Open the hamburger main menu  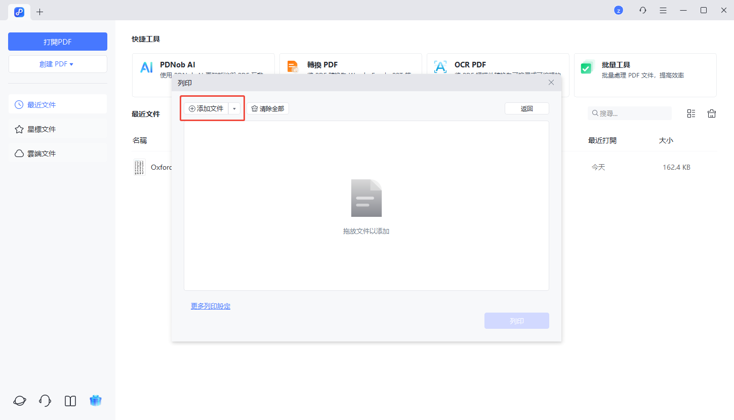click(663, 10)
